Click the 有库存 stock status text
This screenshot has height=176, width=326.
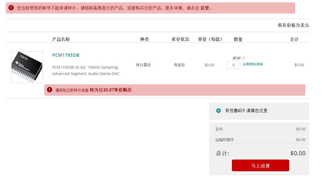pyautogui.click(x=179, y=65)
